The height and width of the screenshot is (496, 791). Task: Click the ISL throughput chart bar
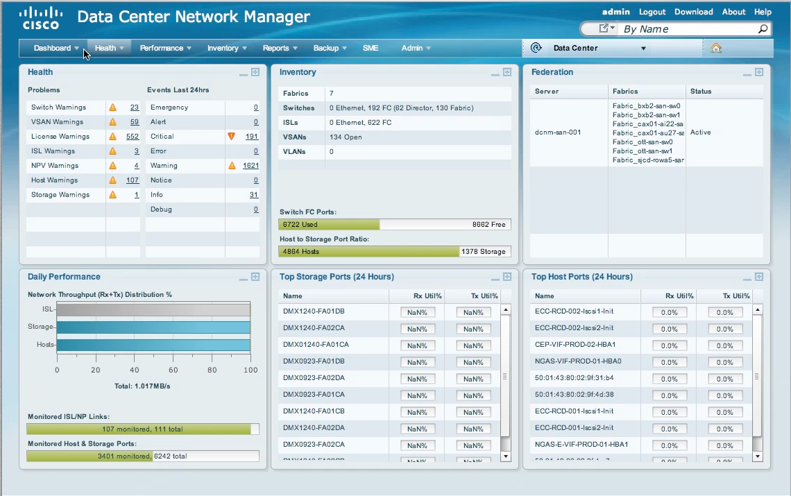click(153, 310)
